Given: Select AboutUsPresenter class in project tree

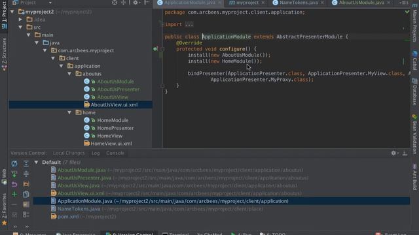Looking at the screenshot, I should pyautogui.click(x=118, y=89).
